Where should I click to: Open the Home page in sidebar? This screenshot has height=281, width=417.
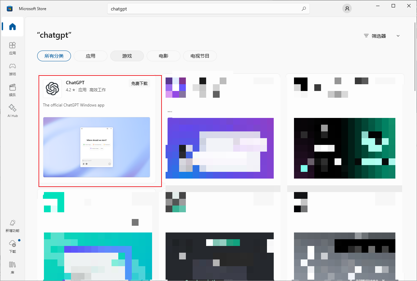[13, 27]
